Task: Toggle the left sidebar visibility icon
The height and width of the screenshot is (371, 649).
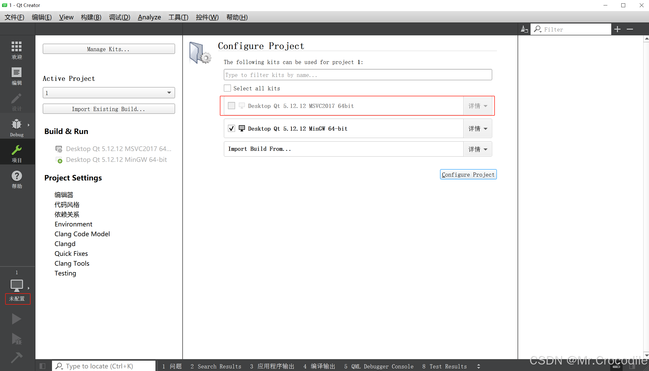Action: pyautogui.click(x=42, y=366)
